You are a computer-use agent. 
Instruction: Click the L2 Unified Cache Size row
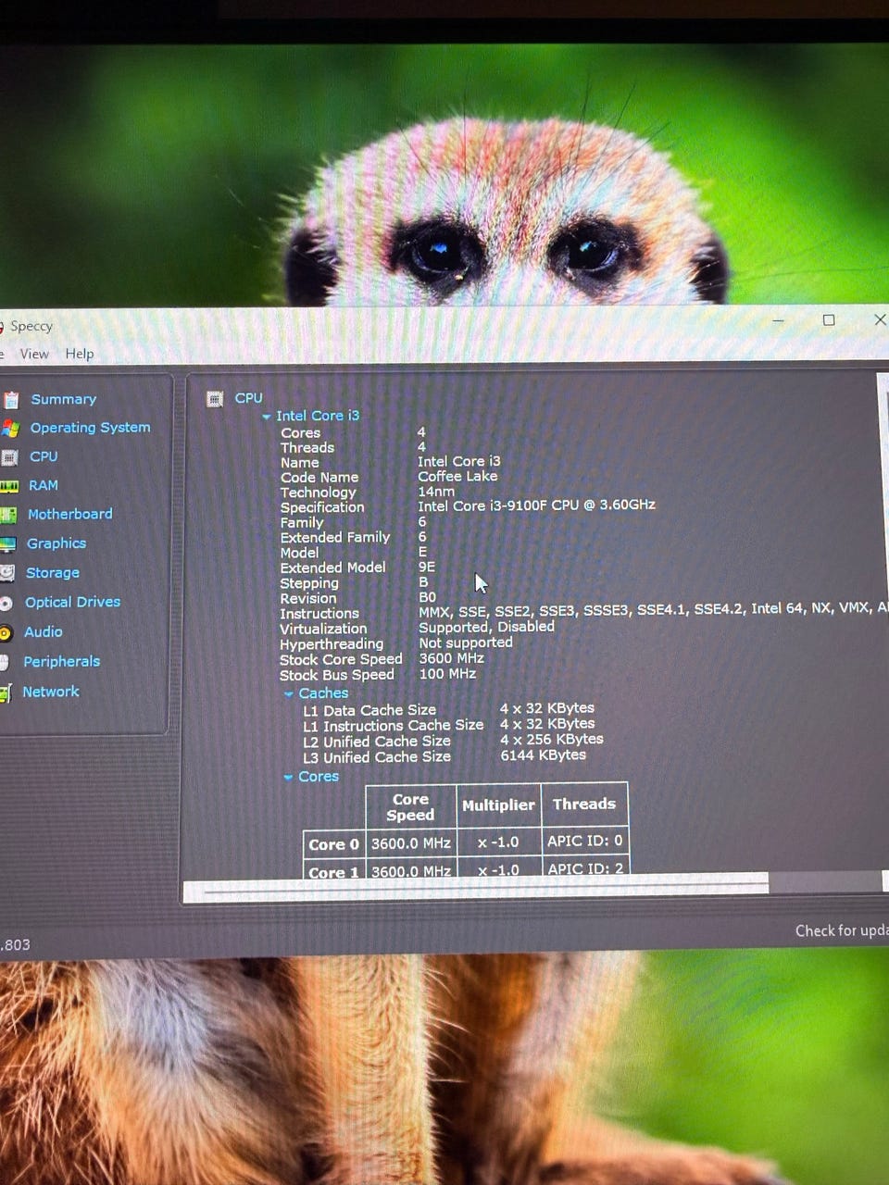(x=453, y=741)
